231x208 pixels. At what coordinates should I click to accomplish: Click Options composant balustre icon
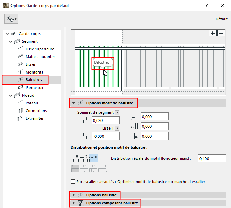click(81, 203)
